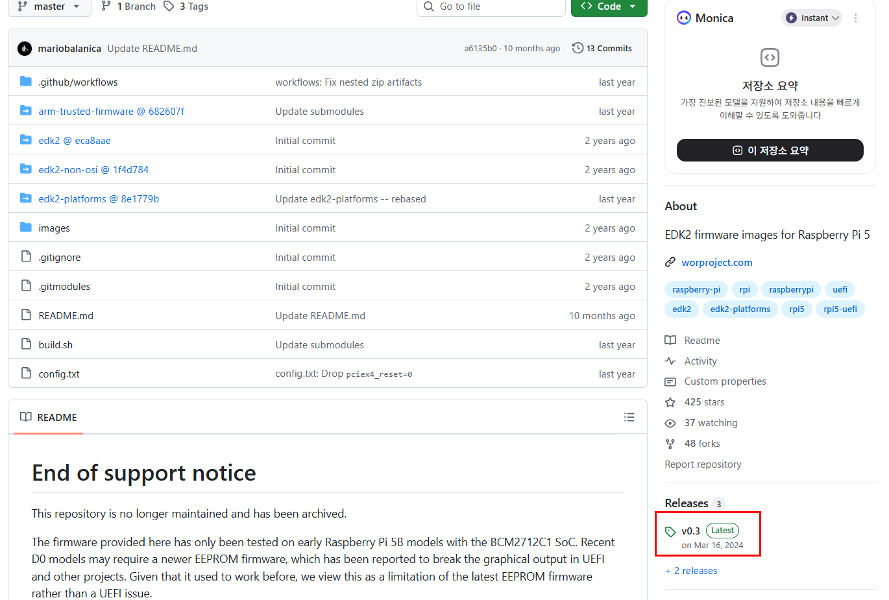Open commit 'config.txt: Drop pciex4_reset=0'
Screen dimensions: 889x600
(344, 374)
